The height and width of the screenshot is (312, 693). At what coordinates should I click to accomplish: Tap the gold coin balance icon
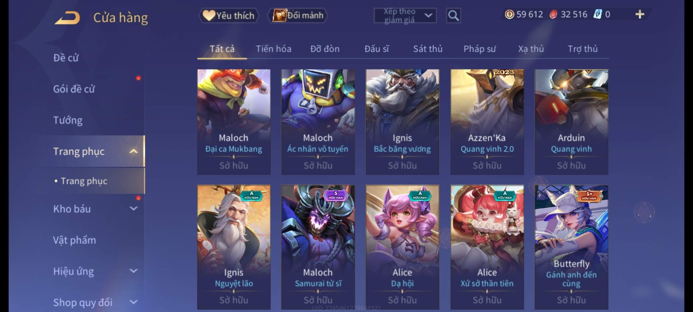pyautogui.click(x=509, y=14)
